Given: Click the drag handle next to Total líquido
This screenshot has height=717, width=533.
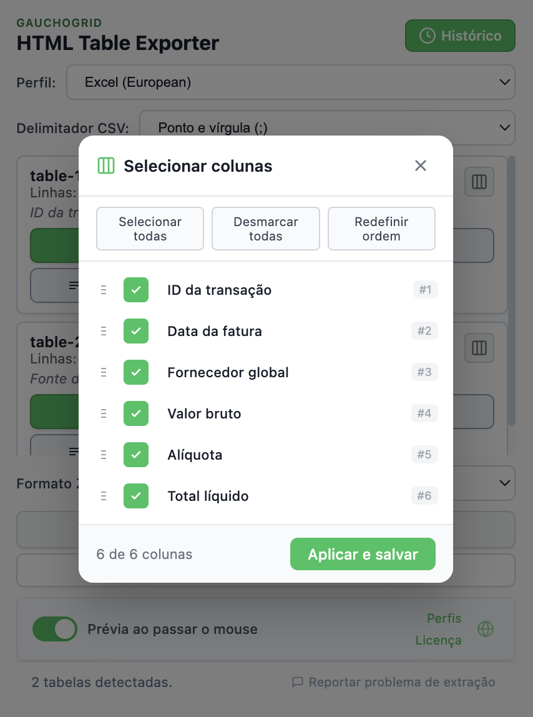Looking at the screenshot, I should point(104,496).
